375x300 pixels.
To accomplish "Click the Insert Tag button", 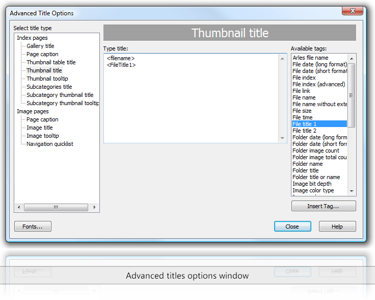I will click(x=323, y=206).
